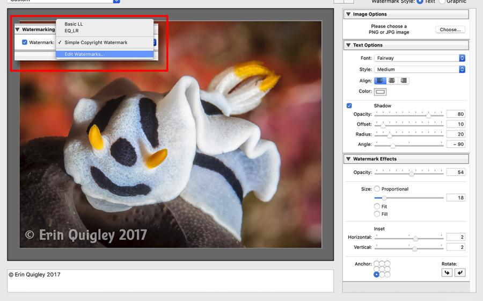Rotate the watermark clockwise

pyautogui.click(x=447, y=273)
